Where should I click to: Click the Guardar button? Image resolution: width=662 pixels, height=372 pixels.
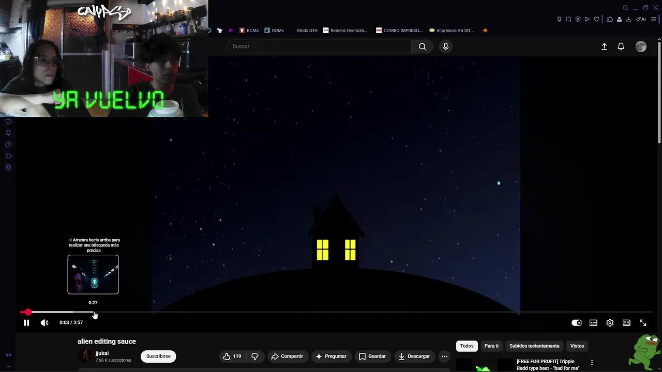tap(372, 356)
